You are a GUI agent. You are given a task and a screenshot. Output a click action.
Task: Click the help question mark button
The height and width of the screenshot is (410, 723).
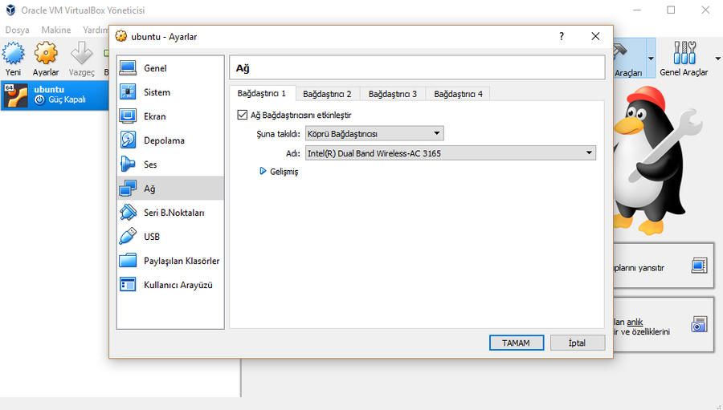click(x=562, y=36)
